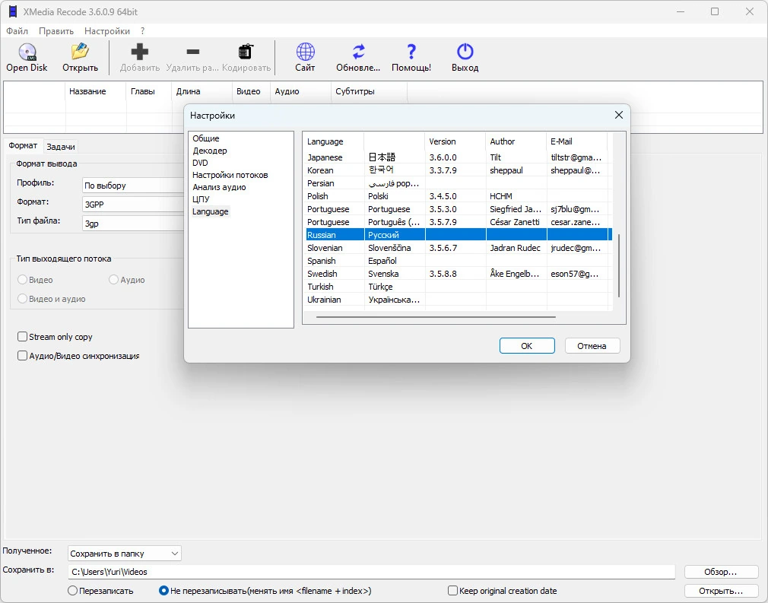Select the Japanese language row
768x603 pixels.
point(459,157)
